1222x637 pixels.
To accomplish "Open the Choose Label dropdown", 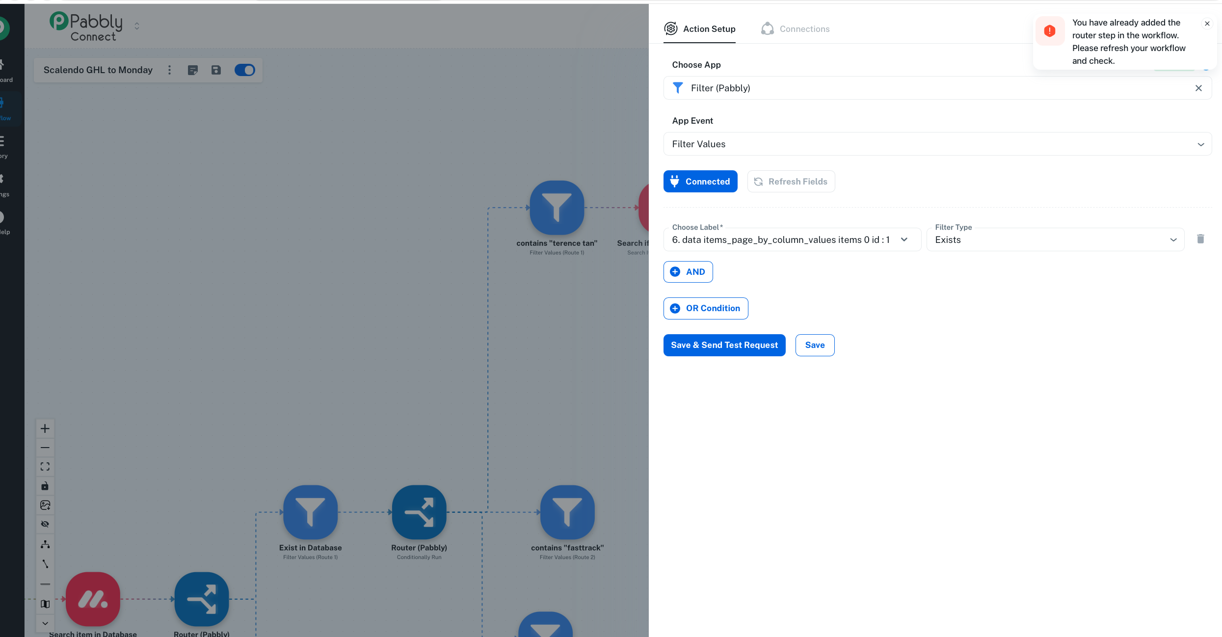I will coord(792,239).
